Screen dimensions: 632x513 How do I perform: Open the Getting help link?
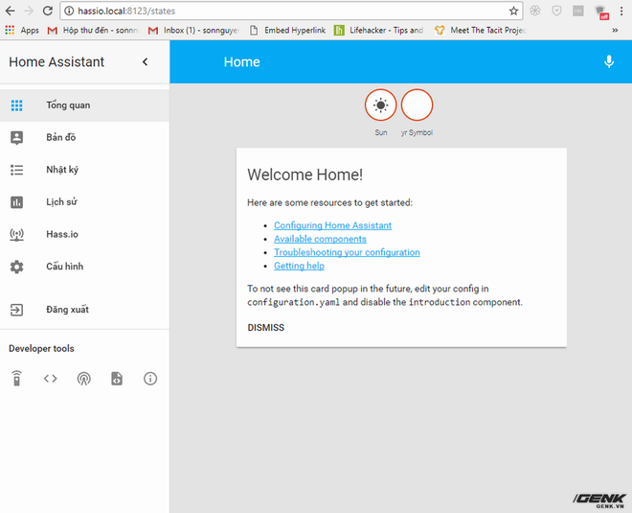click(299, 266)
